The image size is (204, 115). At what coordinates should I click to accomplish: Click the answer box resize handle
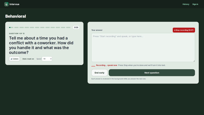(194, 61)
